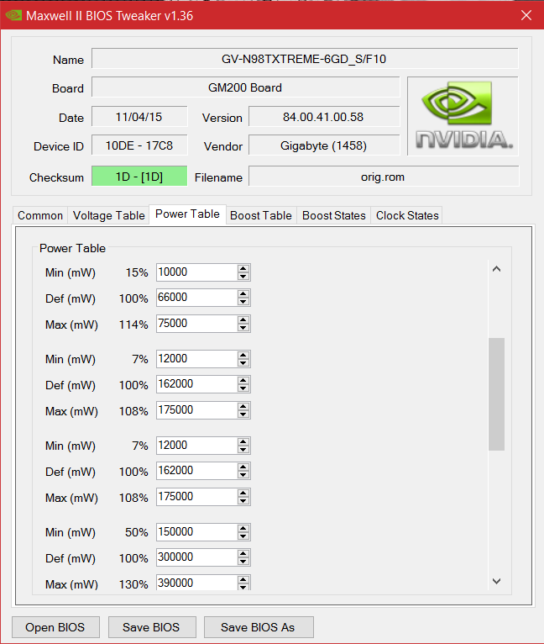Click the Vendor field Gigabyte (1458)
544x644 pixels.
pyautogui.click(x=324, y=145)
